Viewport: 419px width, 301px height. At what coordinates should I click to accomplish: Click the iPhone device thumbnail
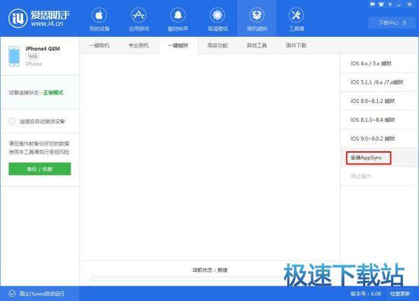(14, 56)
